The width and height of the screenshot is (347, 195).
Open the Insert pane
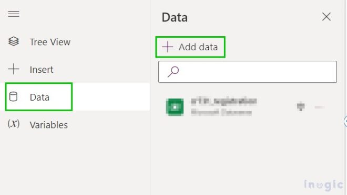coord(42,70)
